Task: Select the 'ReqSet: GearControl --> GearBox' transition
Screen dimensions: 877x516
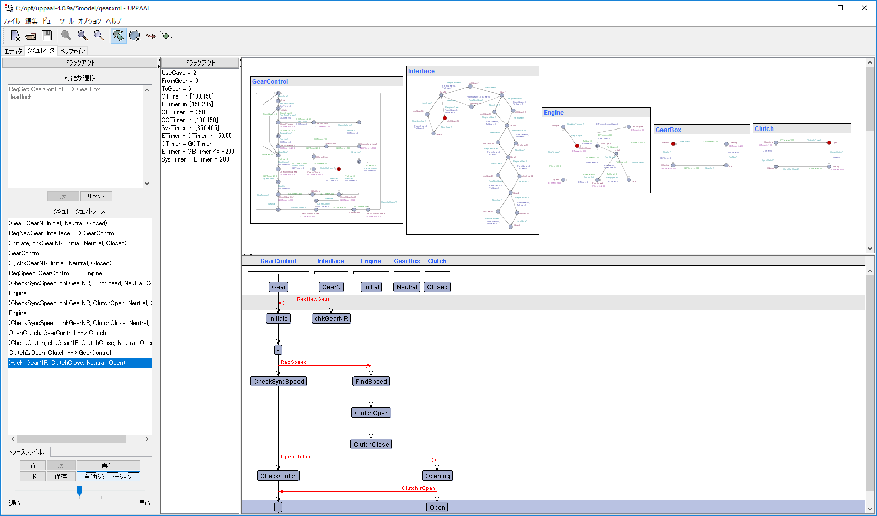Action: pos(55,89)
